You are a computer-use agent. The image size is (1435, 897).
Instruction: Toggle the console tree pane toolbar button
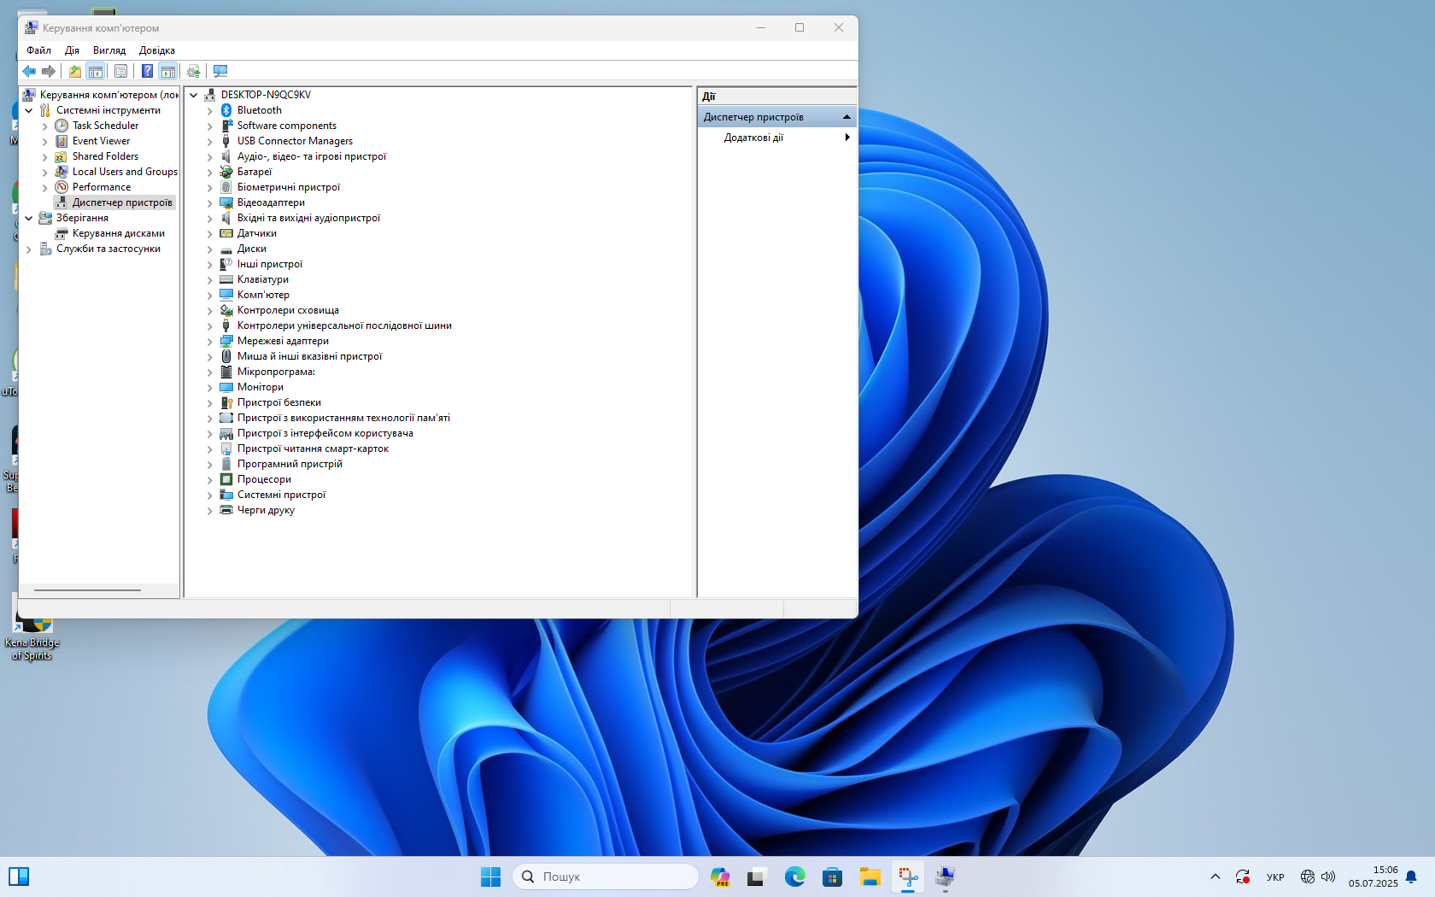(96, 72)
